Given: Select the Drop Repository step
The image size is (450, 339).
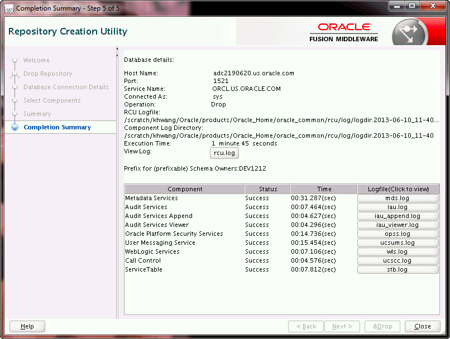Looking at the screenshot, I should click(x=47, y=74).
